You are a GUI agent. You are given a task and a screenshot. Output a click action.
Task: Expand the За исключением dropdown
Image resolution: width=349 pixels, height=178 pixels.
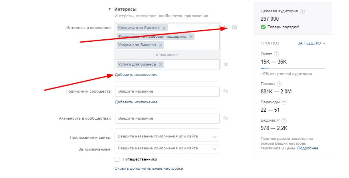pos(214,149)
